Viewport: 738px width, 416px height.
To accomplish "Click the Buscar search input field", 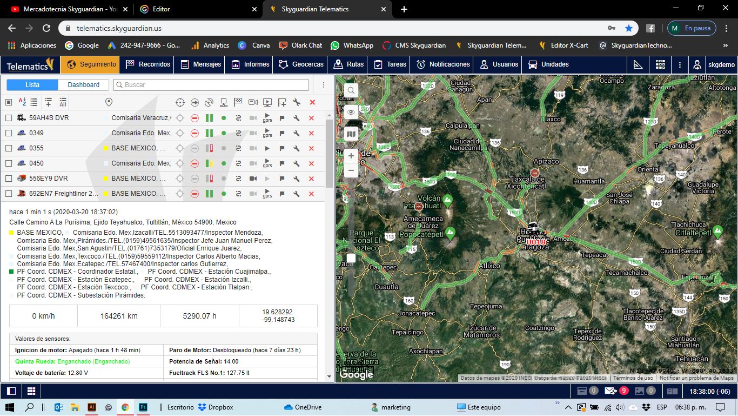I will pyautogui.click(x=211, y=85).
